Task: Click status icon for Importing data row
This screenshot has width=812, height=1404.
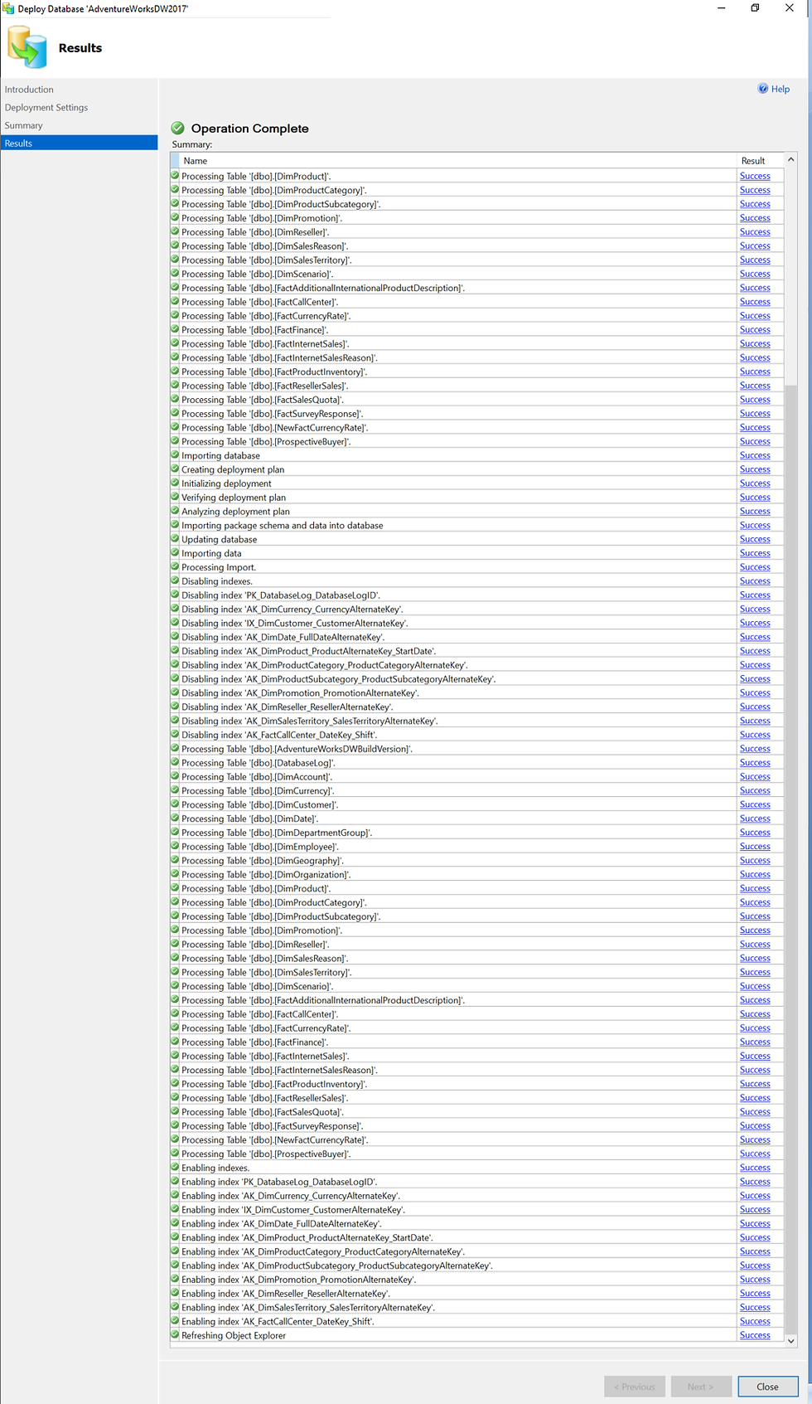Action: pyautogui.click(x=175, y=552)
